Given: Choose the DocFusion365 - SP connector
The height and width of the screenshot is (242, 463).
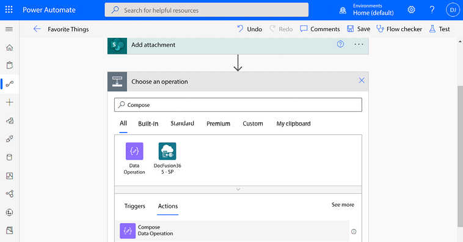Looking at the screenshot, I should pos(167,159).
